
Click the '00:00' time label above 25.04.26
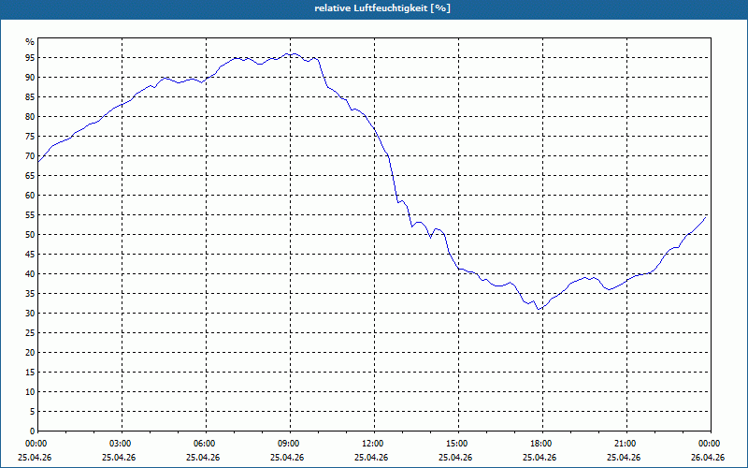click(36, 444)
